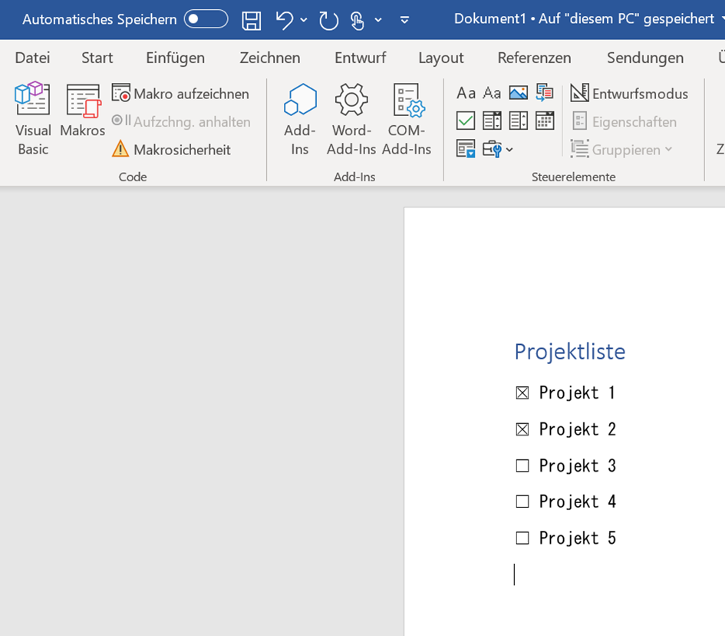Open COM-Add-Ins dialog

[407, 119]
